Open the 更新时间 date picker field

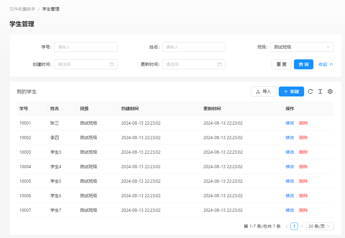click(x=194, y=64)
